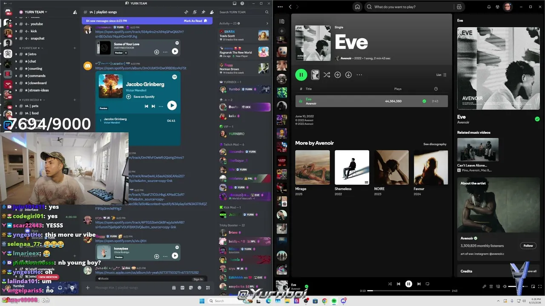Toggle shuffle in Spotify bottom player
This screenshot has width=545, height=306.
point(390,284)
